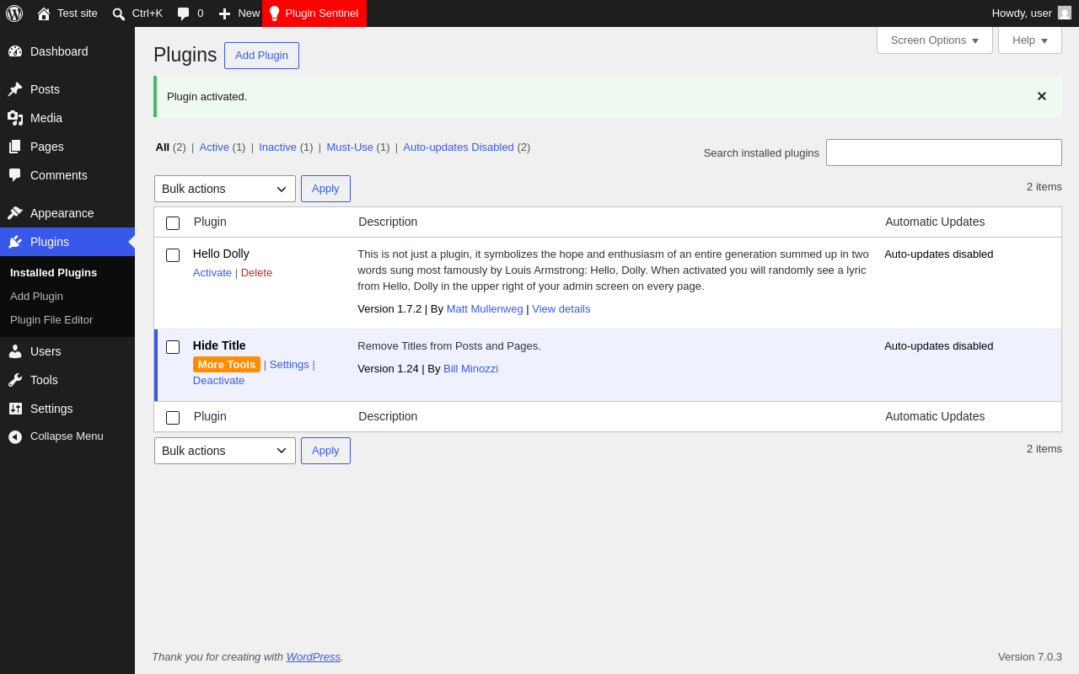Open the Dashboard menu label
1079x674 pixels.
pyautogui.click(x=59, y=51)
